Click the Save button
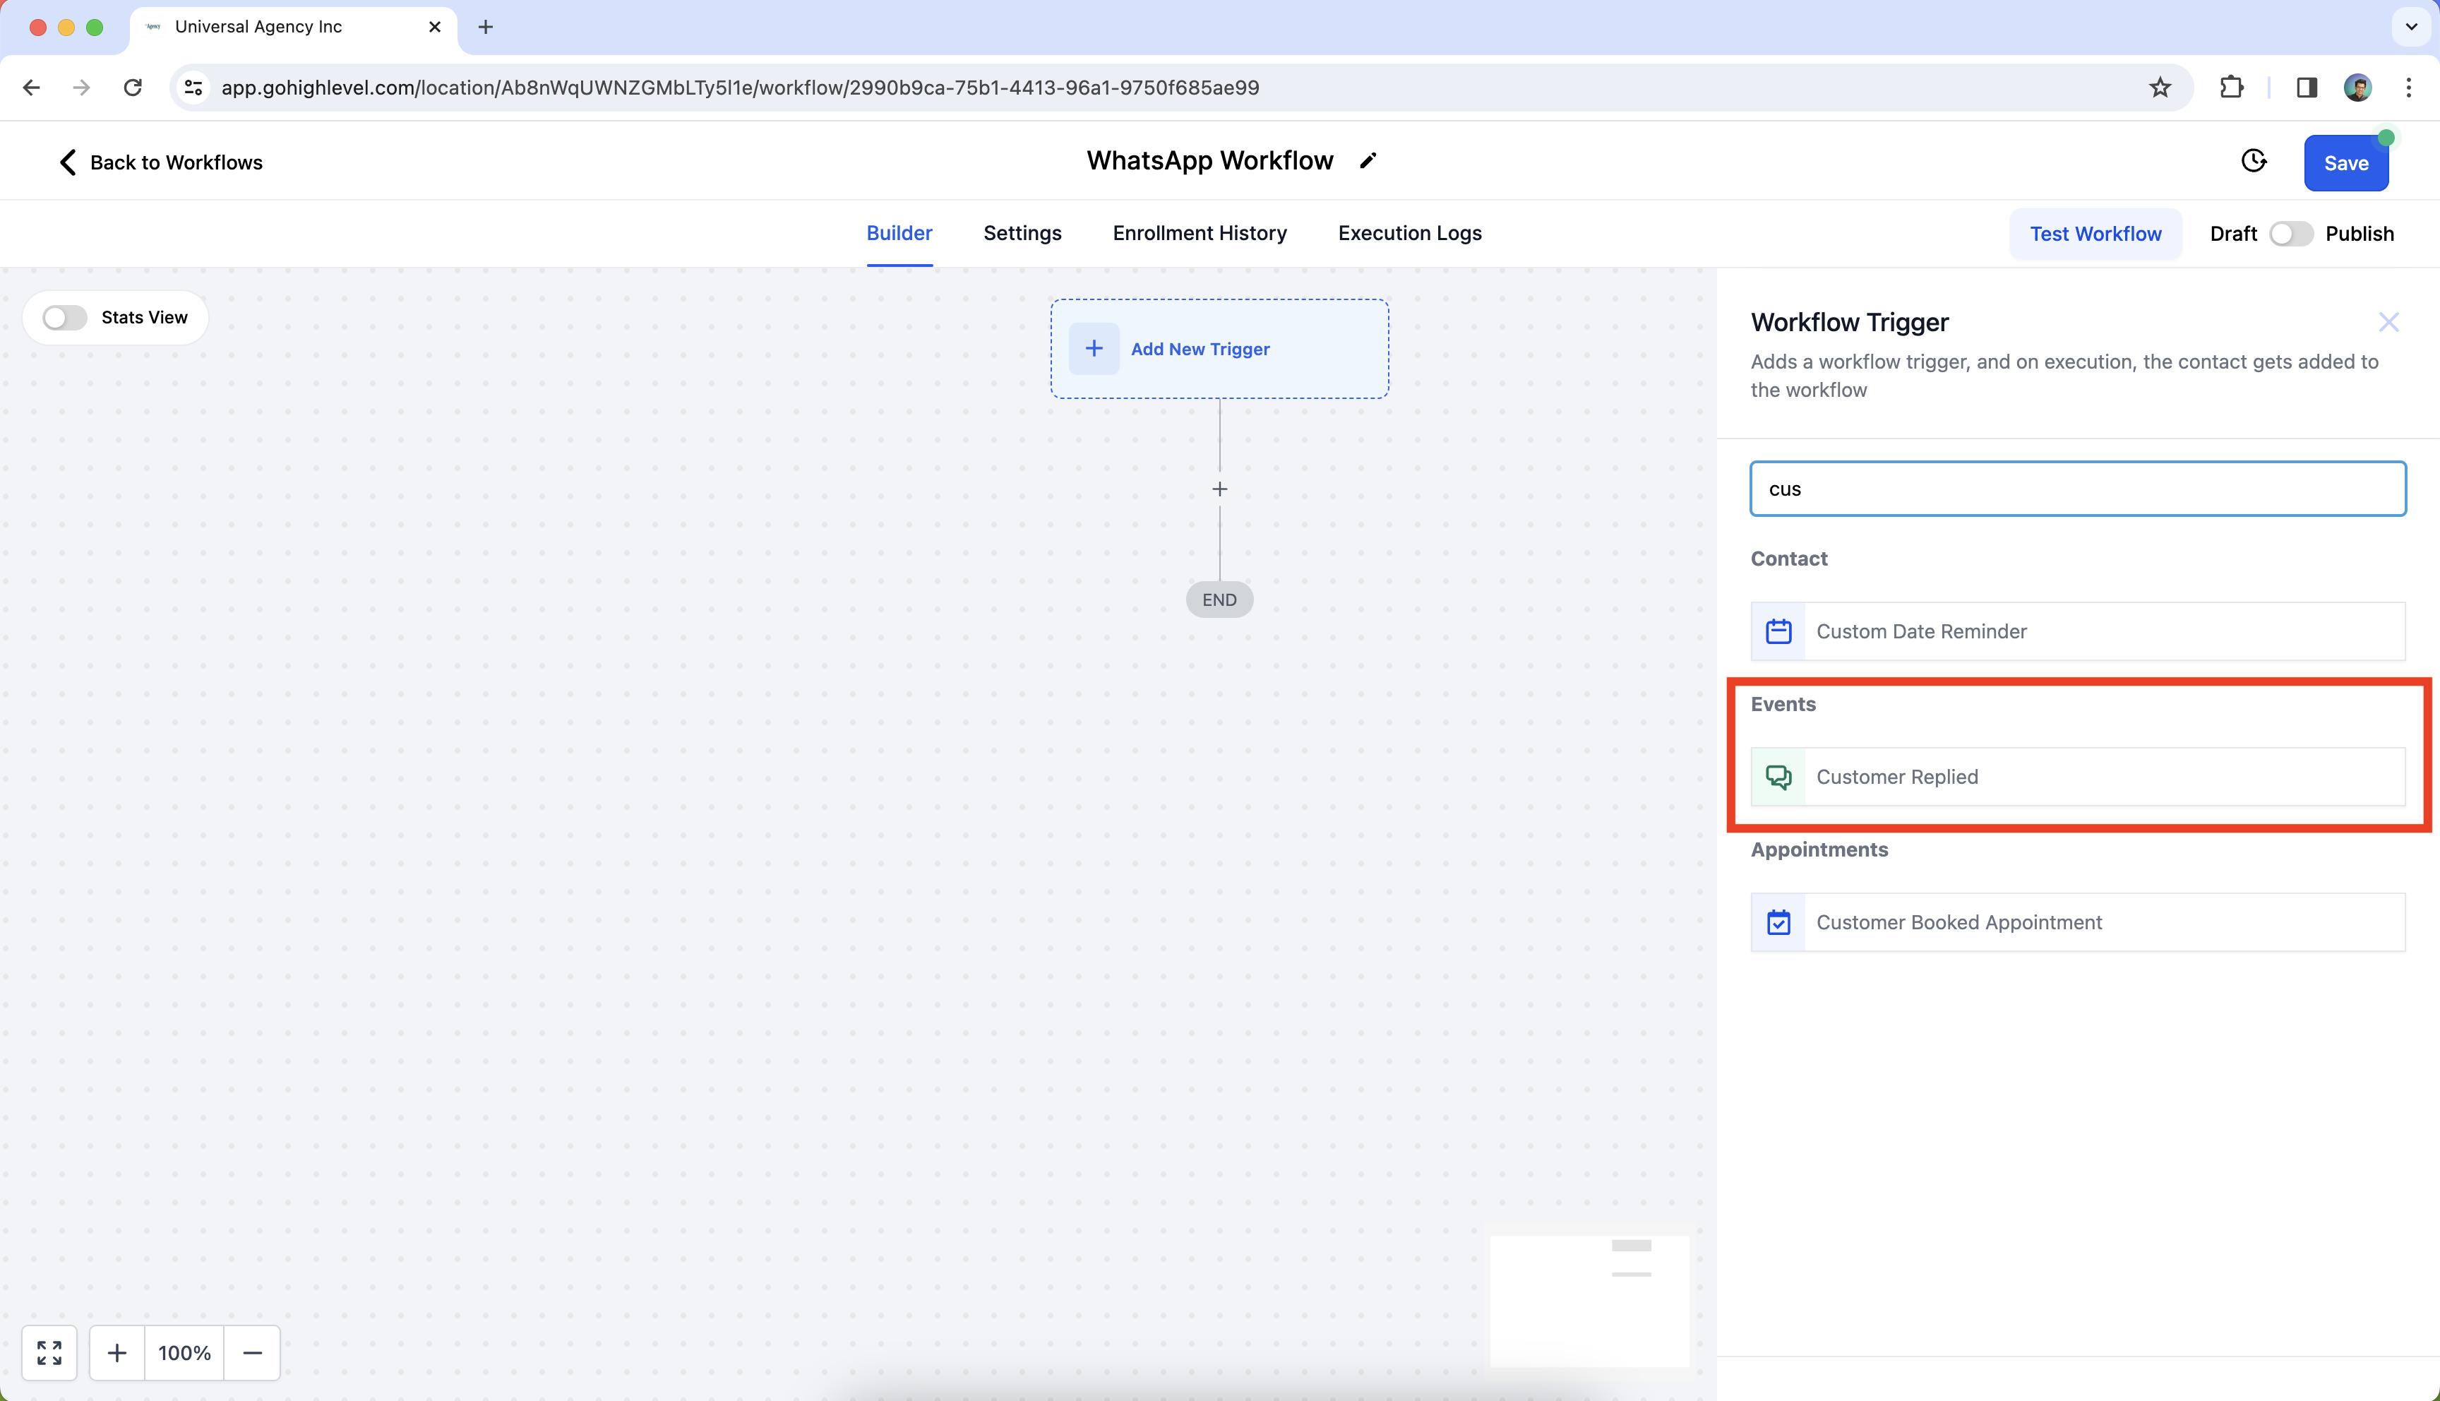2440x1401 pixels. tap(2345, 164)
